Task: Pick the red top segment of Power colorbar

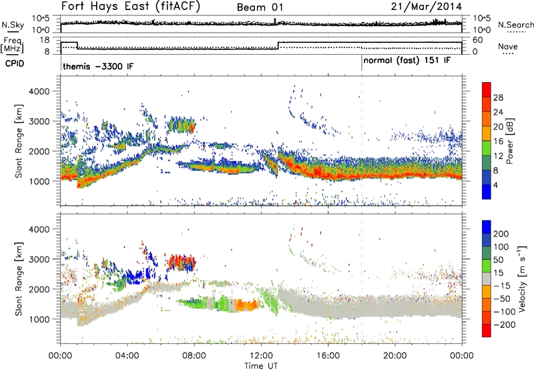Action: (x=487, y=89)
